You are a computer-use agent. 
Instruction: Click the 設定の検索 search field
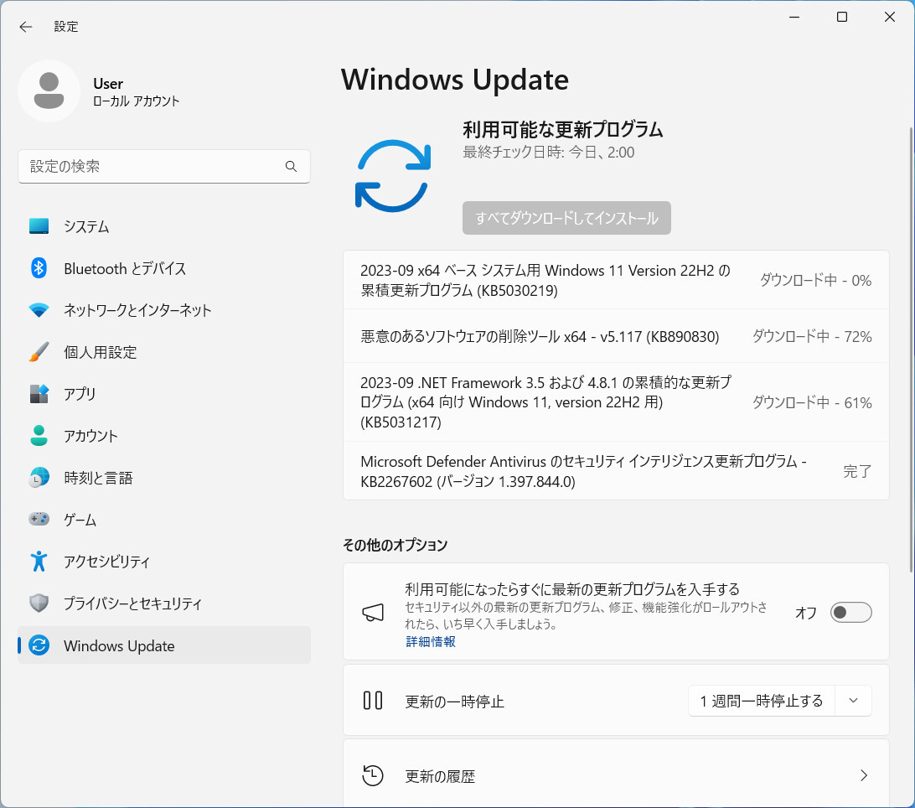[x=164, y=167]
